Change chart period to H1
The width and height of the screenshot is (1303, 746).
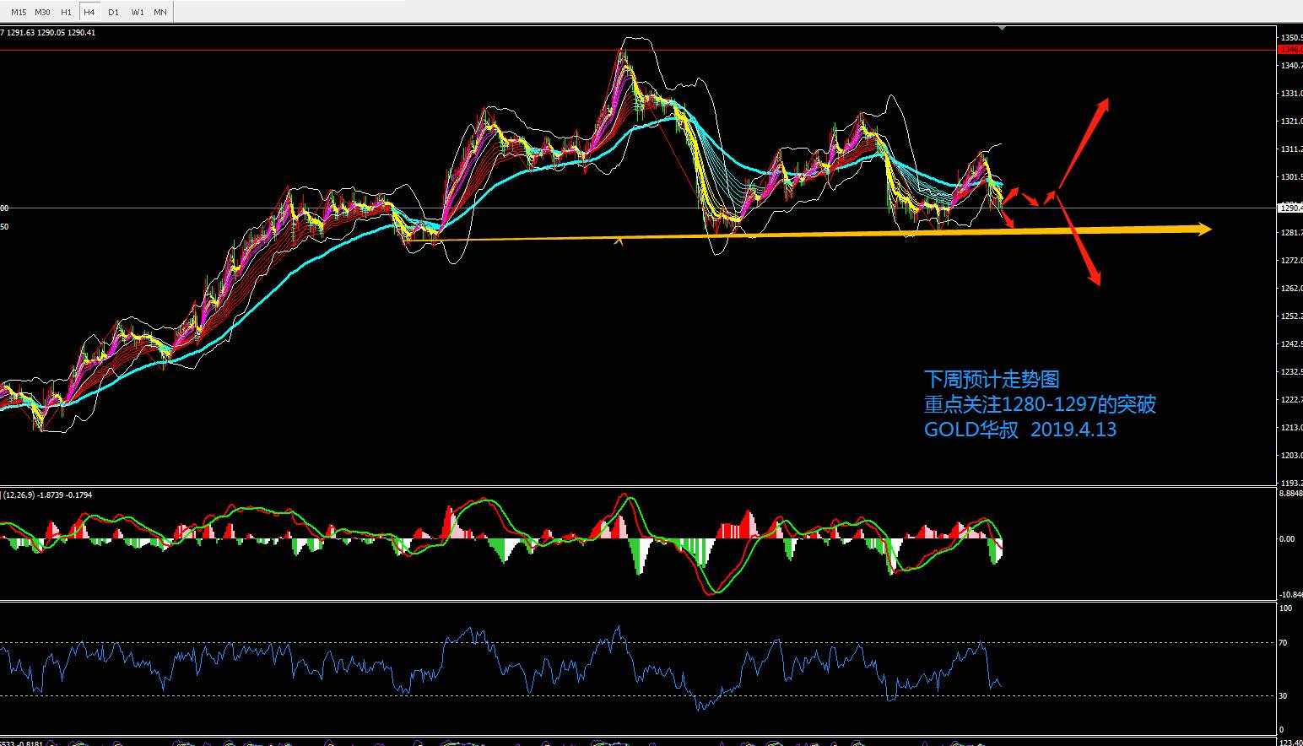[66, 13]
